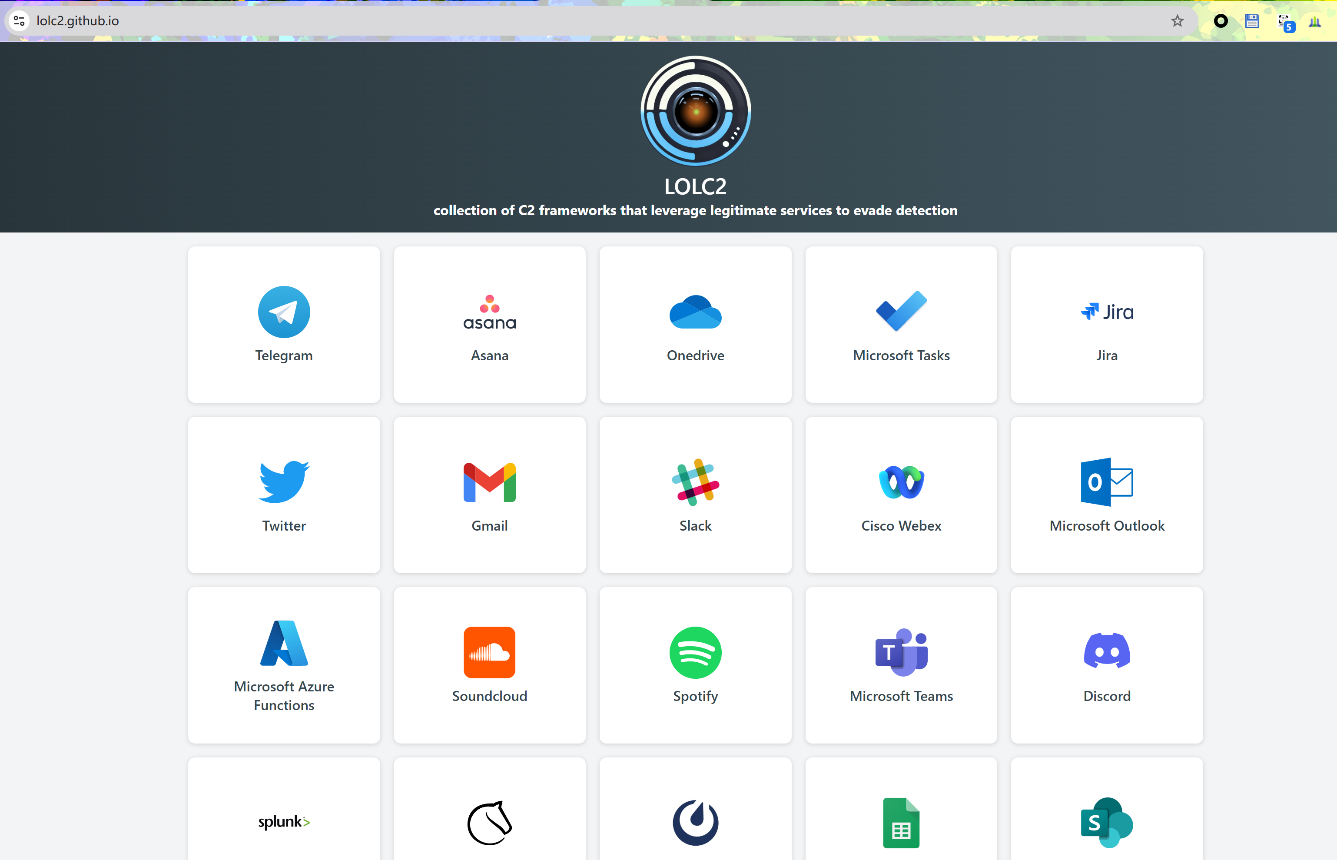Image resolution: width=1337 pixels, height=860 pixels.
Task: View site information icon in address bar
Action: pos(19,21)
